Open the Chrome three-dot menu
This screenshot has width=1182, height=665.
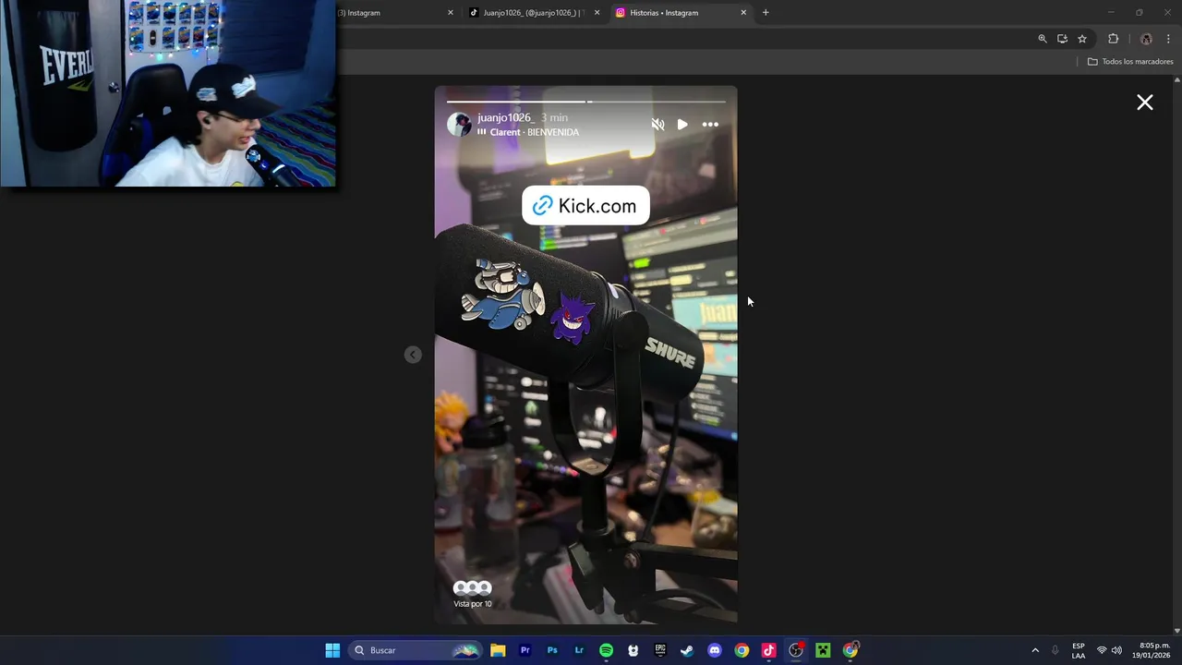click(1168, 39)
